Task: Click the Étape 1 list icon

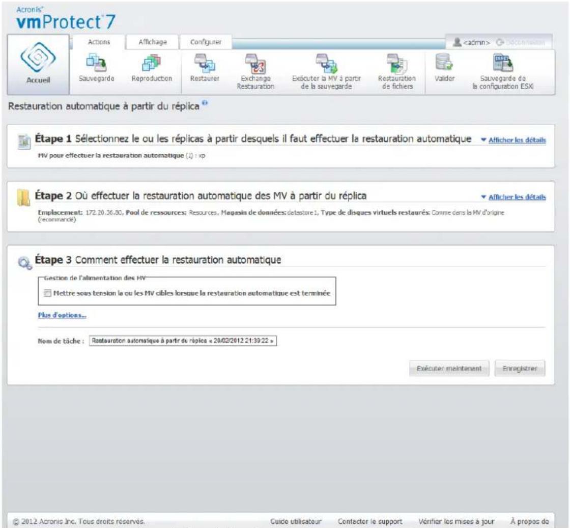Action: tap(24, 142)
